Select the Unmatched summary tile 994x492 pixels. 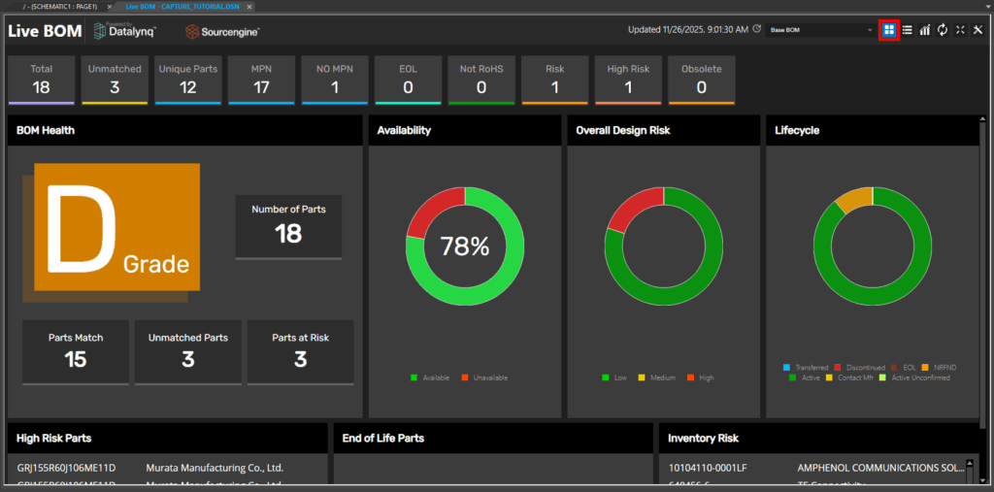[x=115, y=80]
